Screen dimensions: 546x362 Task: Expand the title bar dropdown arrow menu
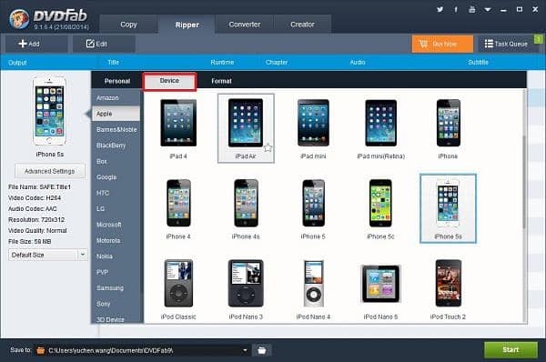[488, 10]
